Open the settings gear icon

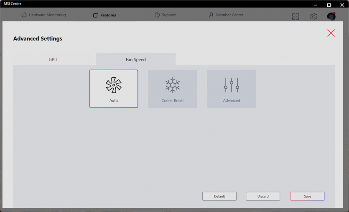[x=313, y=16]
